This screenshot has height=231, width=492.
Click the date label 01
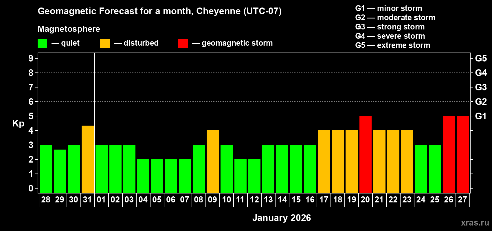pyautogui.click(x=101, y=200)
